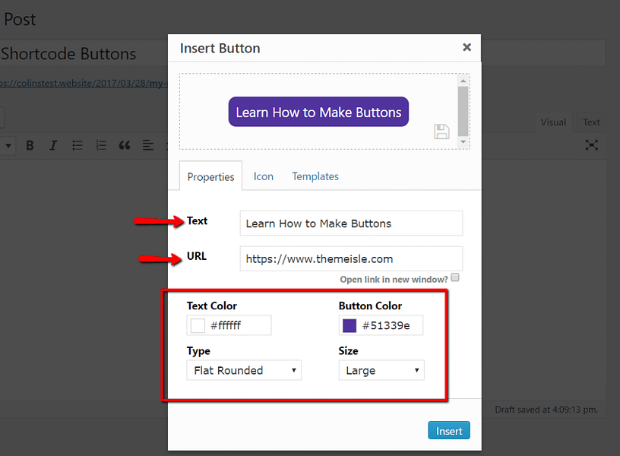This screenshot has width=620, height=456.
Task: Save the button preview using the floppy icon
Action: pos(441,131)
